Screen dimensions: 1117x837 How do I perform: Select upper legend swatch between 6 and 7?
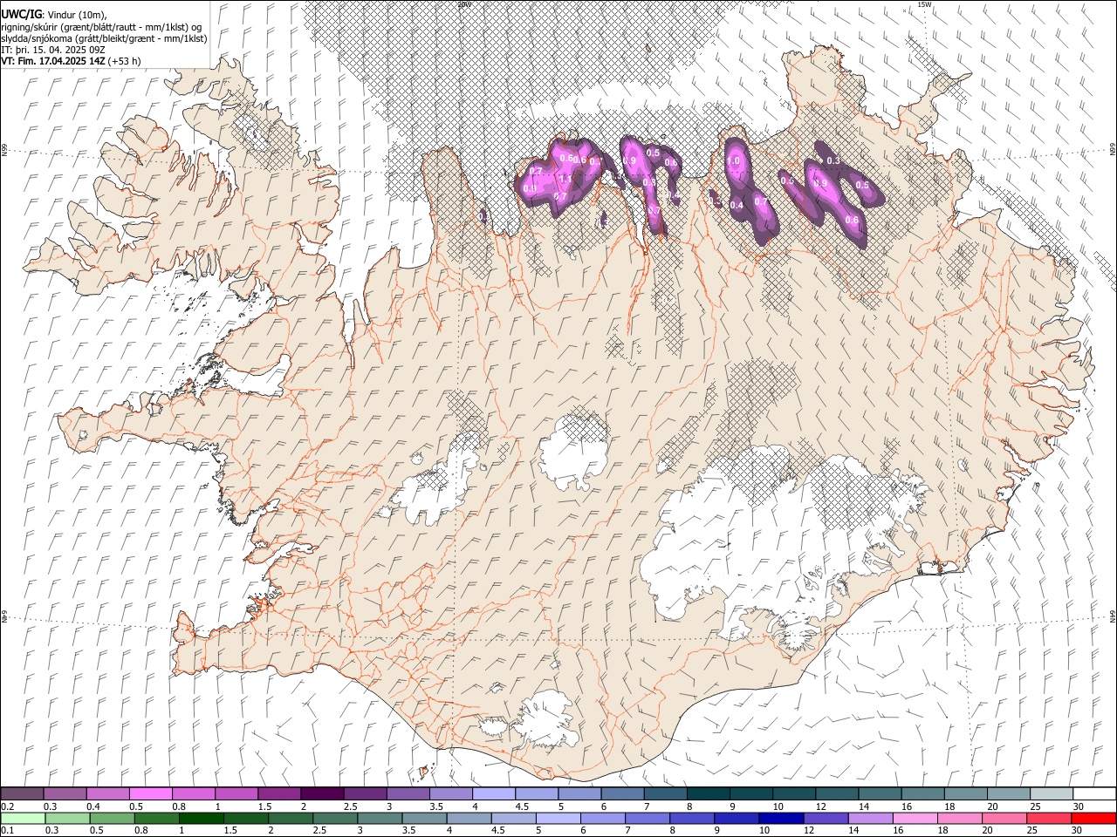(x=623, y=794)
